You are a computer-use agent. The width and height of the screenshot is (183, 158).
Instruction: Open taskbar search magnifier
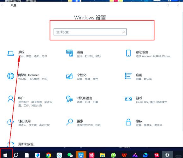(x=16, y=155)
